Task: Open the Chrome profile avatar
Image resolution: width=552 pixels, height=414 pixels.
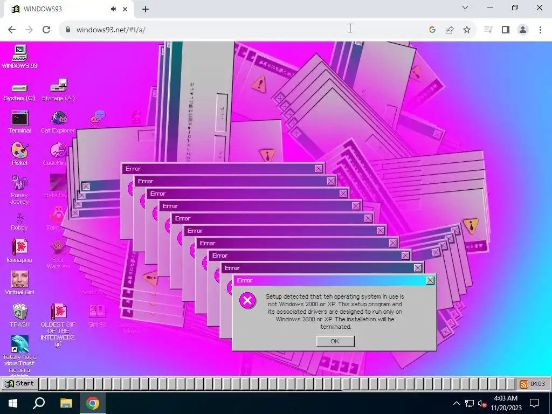Action: (523, 30)
